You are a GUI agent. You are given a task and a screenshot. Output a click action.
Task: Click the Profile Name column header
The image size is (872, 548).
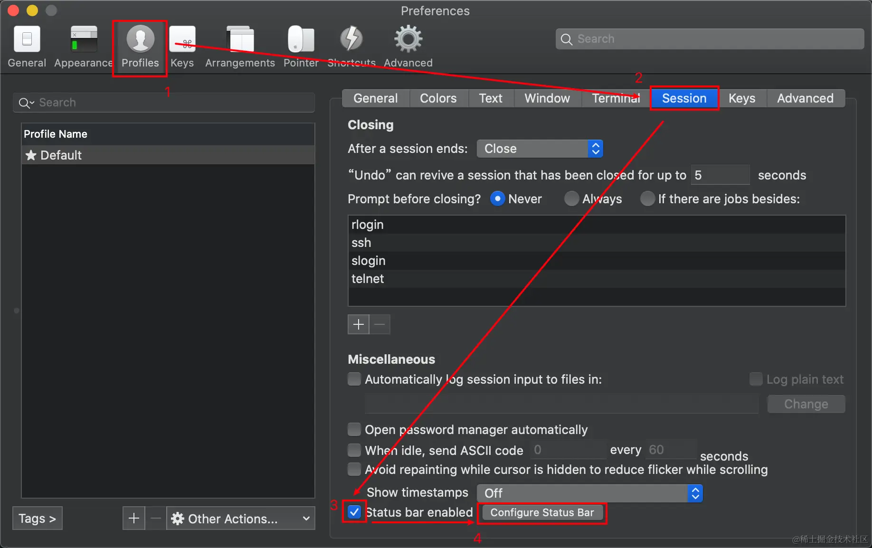[168, 134]
